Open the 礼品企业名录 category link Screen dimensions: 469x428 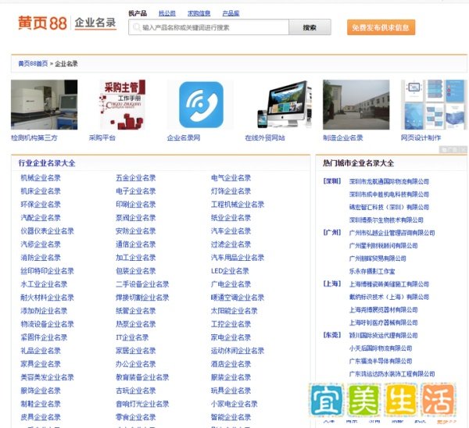point(41,351)
